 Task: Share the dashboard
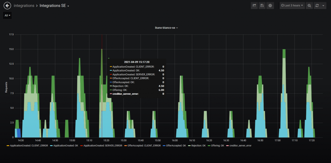point(254,5)
